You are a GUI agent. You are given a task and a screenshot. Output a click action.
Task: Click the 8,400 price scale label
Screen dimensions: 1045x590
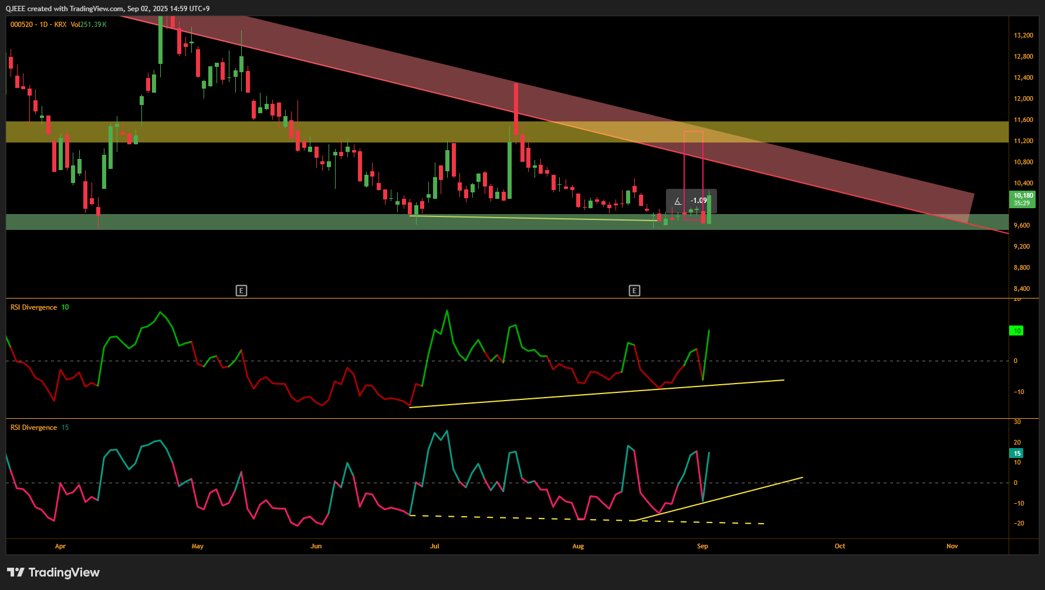coord(1022,289)
